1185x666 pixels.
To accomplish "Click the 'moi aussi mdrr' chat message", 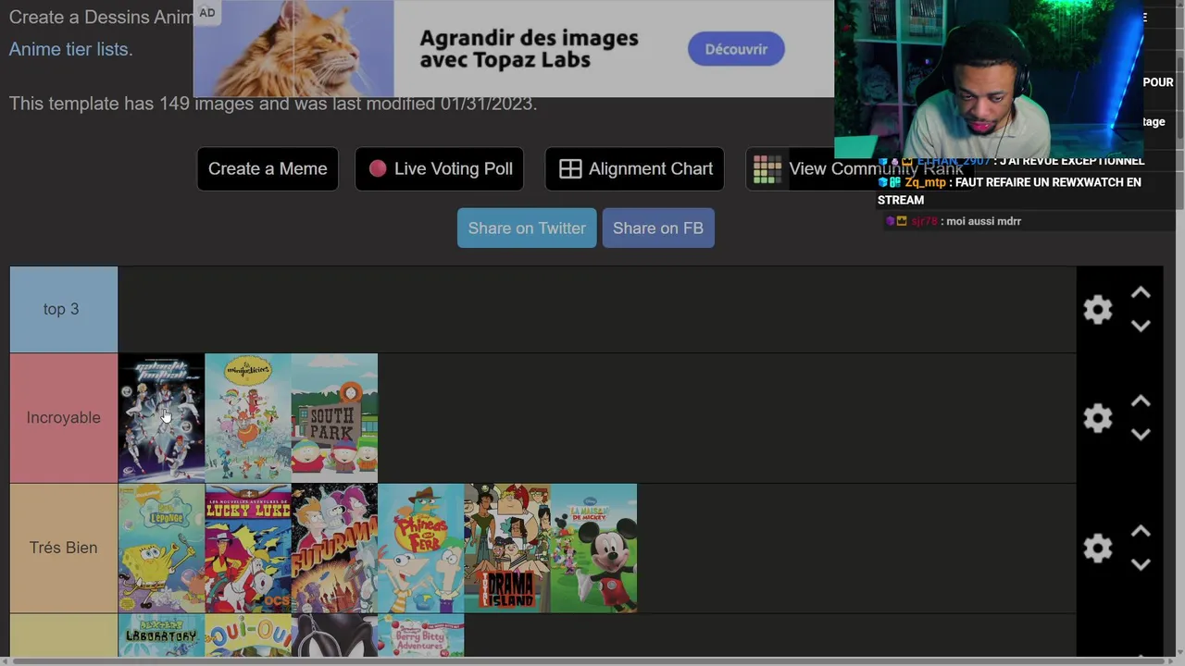I will tap(983, 221).
